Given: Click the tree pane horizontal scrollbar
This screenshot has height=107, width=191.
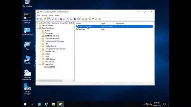Looking at the screenshot, I should click(50, 81).
